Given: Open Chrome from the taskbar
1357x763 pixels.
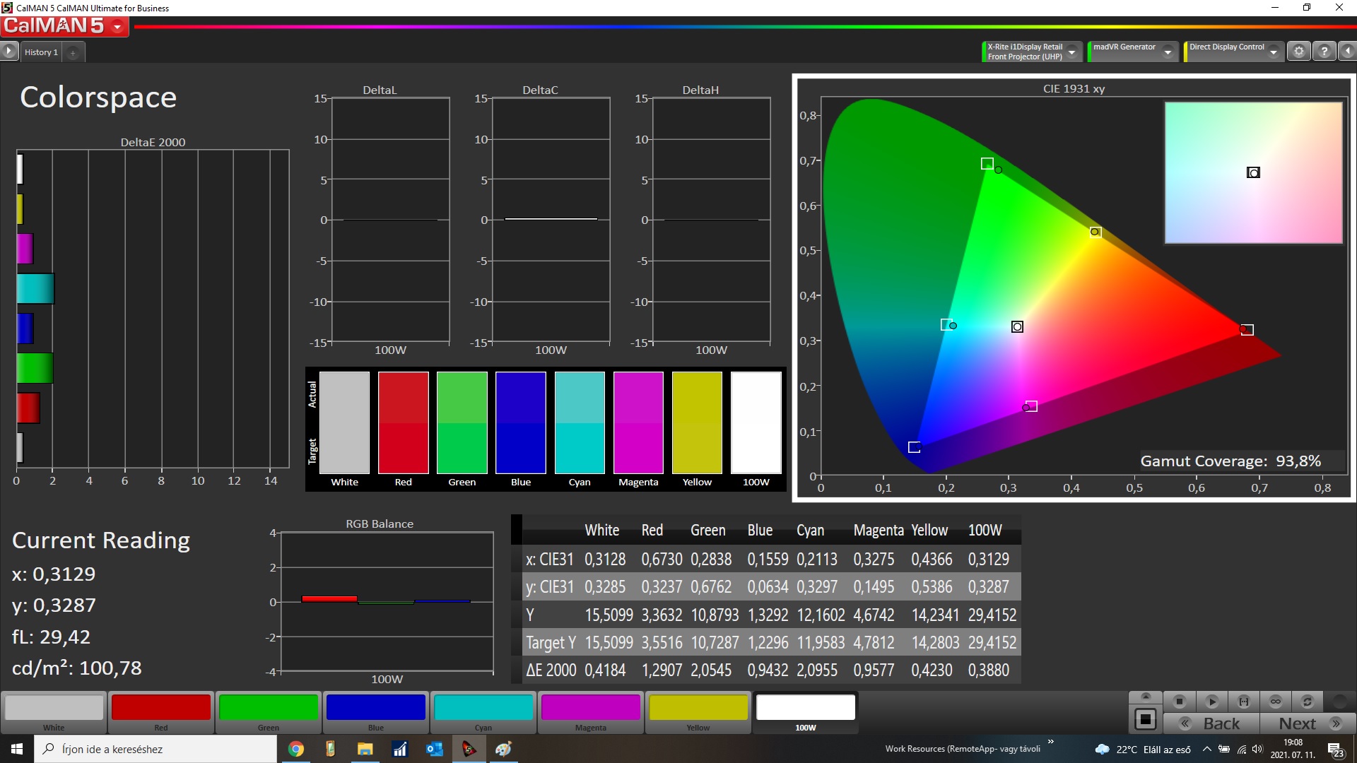Looking at the screenshot, I should pos(296,749).
